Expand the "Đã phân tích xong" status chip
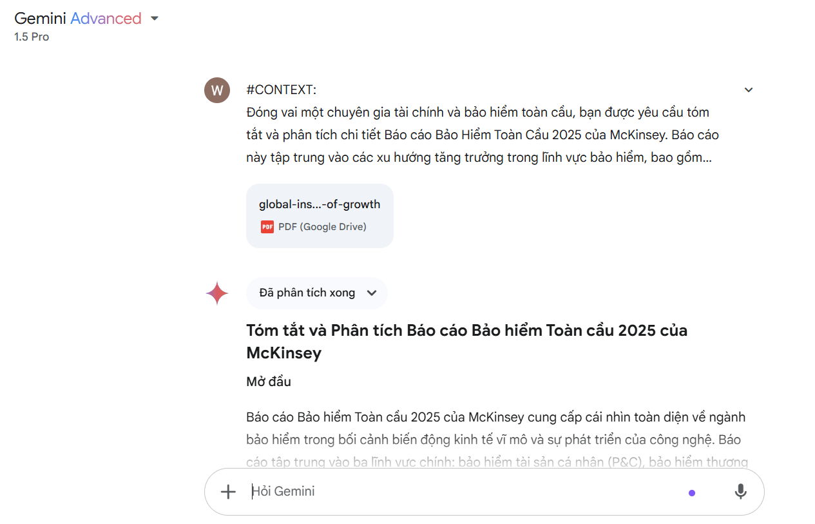The height and width of the screenshot is (524, 815). 316,293
